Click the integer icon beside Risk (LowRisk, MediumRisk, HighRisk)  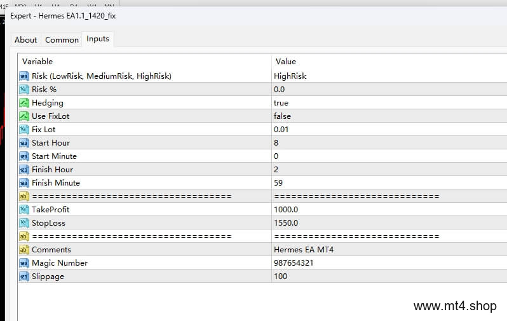[24, 76]
